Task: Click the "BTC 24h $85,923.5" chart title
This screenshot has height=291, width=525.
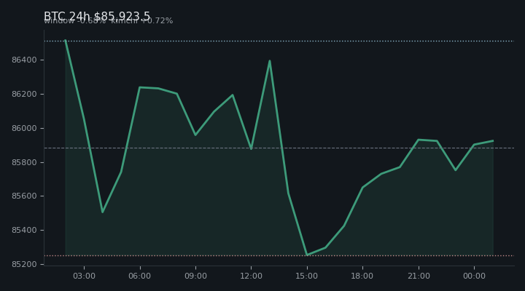Action: 97,16
